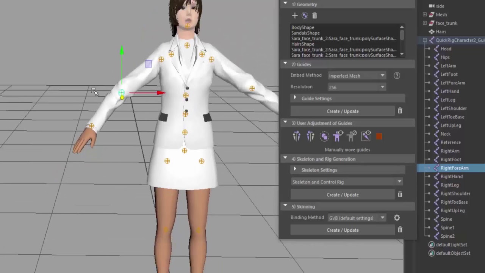Select HairsShape in geometry list

(x=303, y=44)
